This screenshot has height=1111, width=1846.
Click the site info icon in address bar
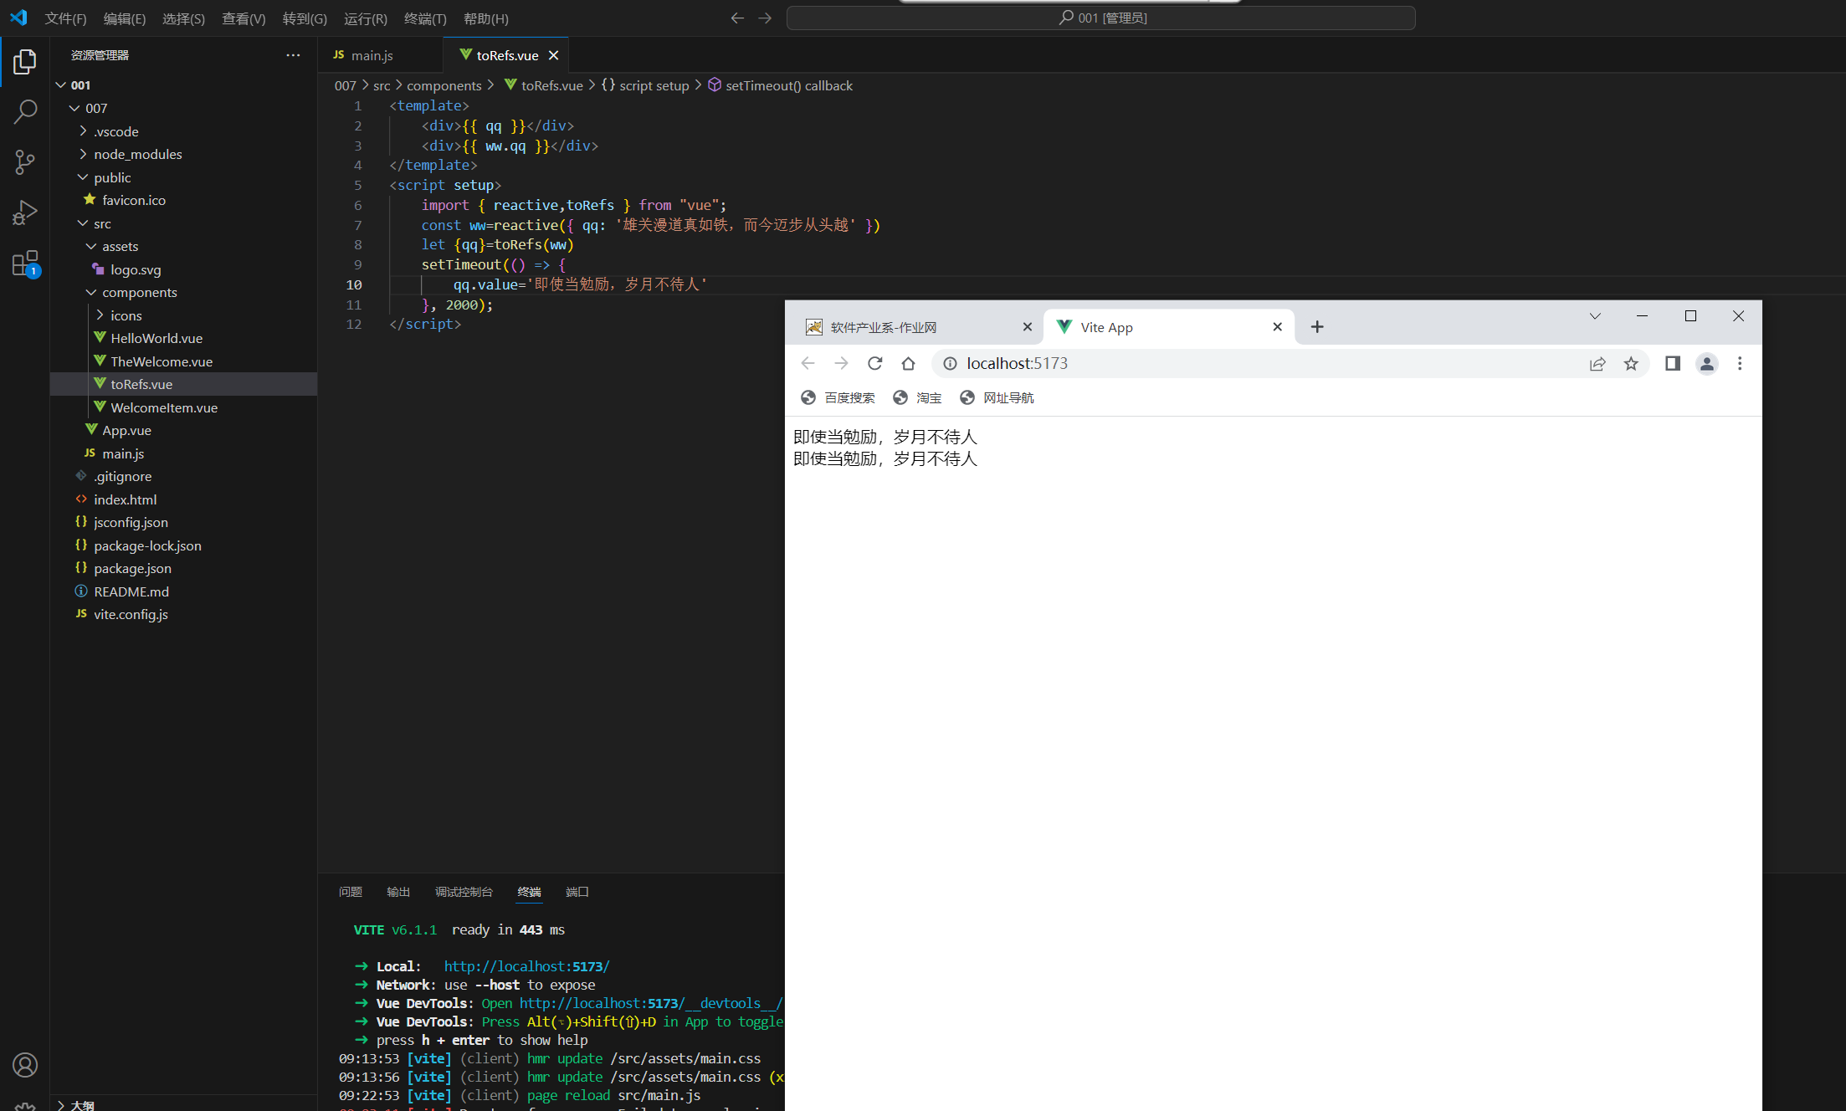[950, 363]
